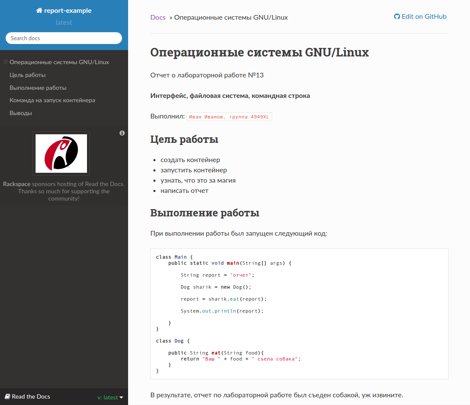Click code line Dog sharik = new Dog();

pos(216,287)
